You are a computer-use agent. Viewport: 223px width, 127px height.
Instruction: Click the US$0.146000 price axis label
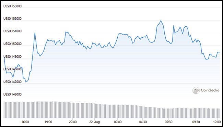click(12, 94)
